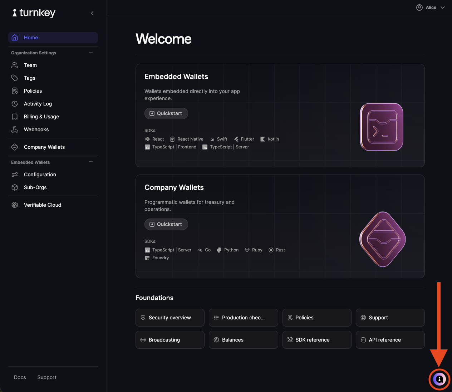Select the Swift SDK icon
Image resolution: width=452 pixels, height=392 pixels.
(212, 139)
